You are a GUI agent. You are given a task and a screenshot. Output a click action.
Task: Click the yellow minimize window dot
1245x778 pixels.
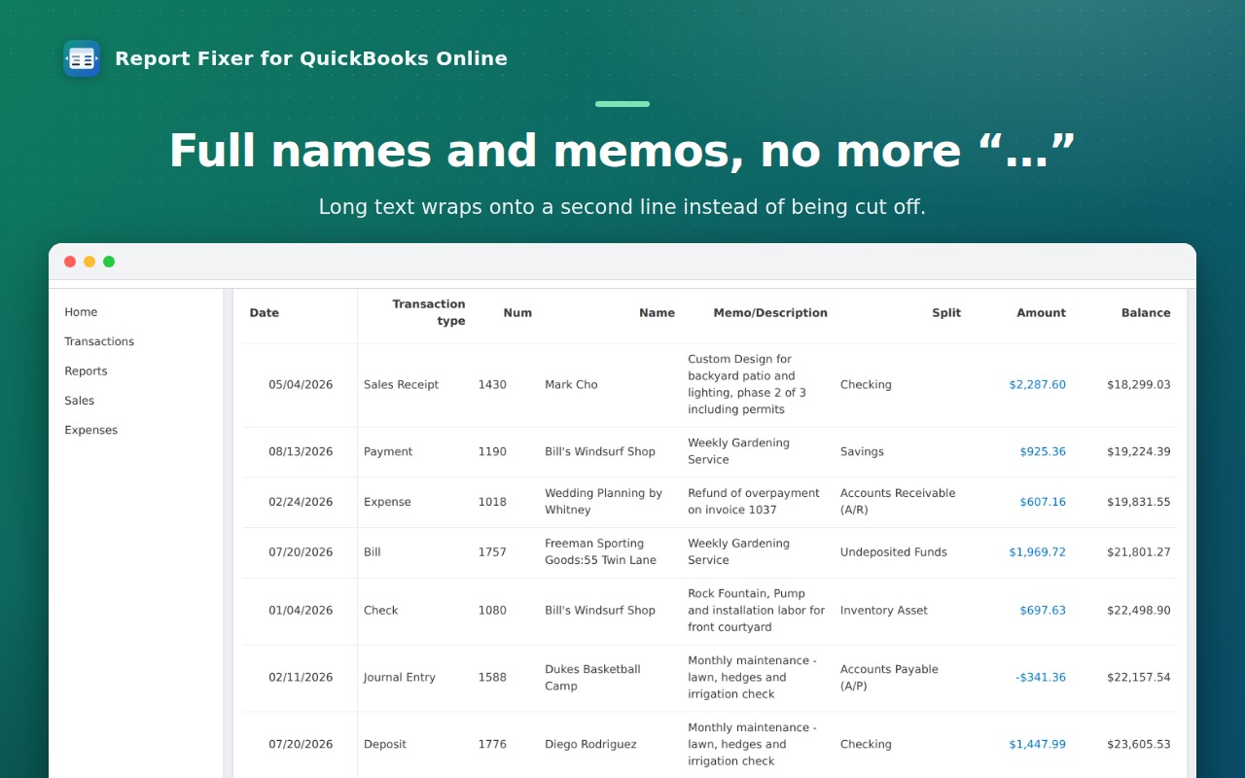[89, 262]
